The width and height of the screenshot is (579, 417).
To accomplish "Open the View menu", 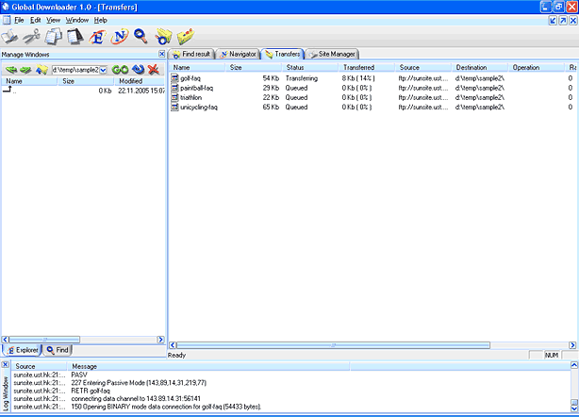I will coord(53,21).
